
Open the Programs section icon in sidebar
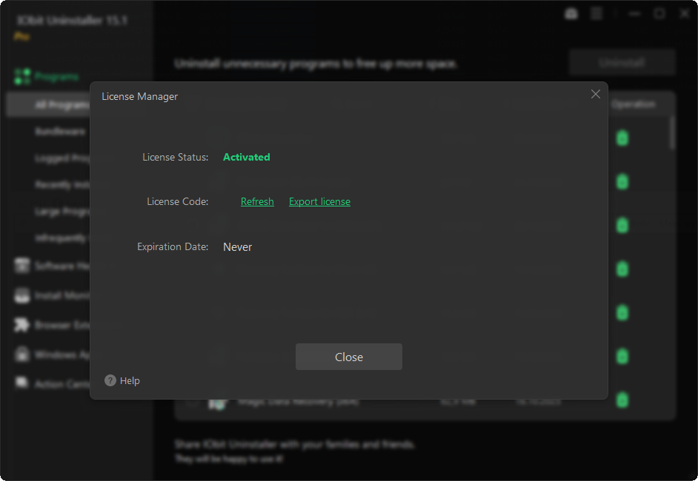point(21,76)
